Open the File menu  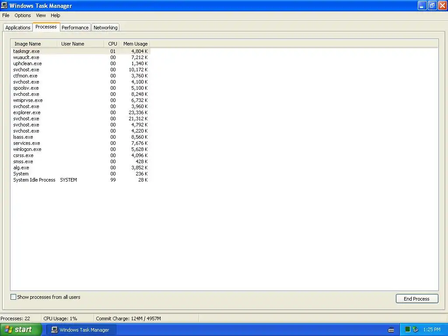(6, 15)
